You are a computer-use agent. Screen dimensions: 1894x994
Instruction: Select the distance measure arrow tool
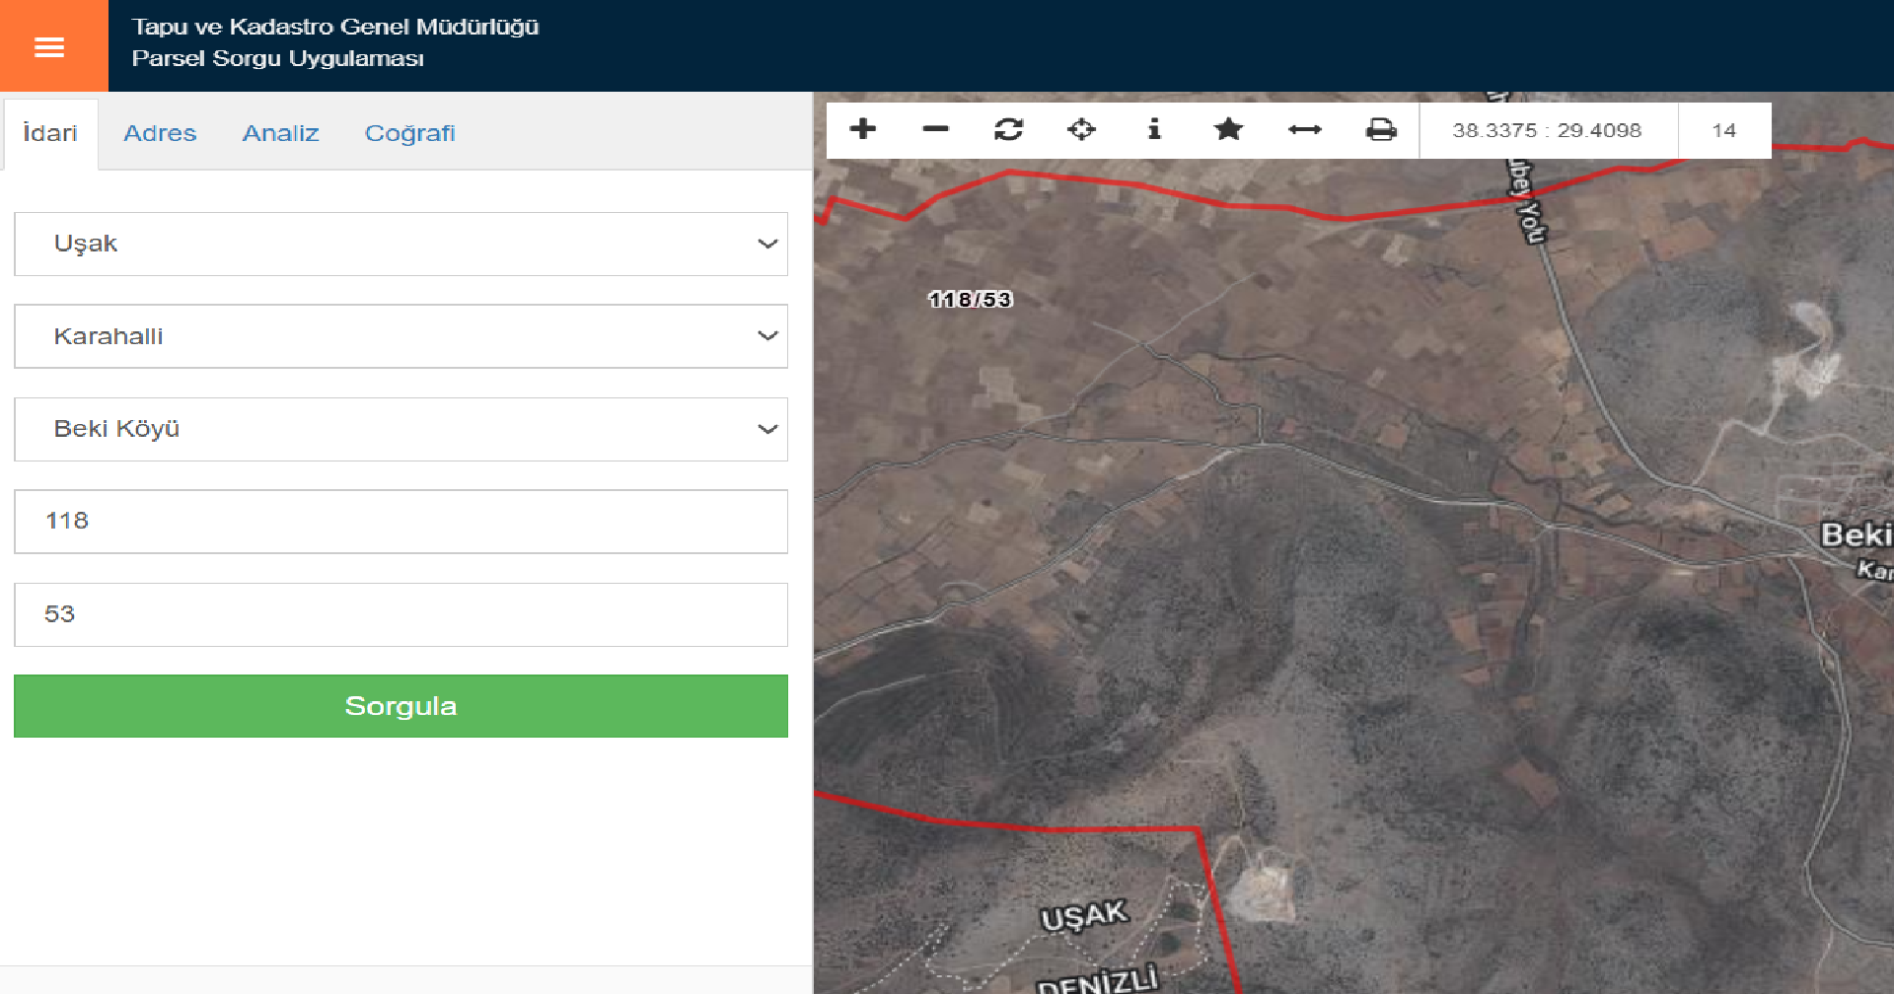coord(1304,129)
